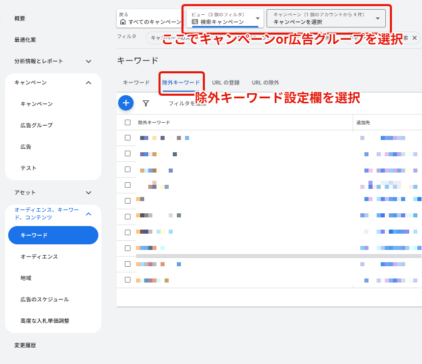Open 広告のスケジュール in sidebar
The height and width of the screenshot is (364, 422).
(x=45, y=299)
